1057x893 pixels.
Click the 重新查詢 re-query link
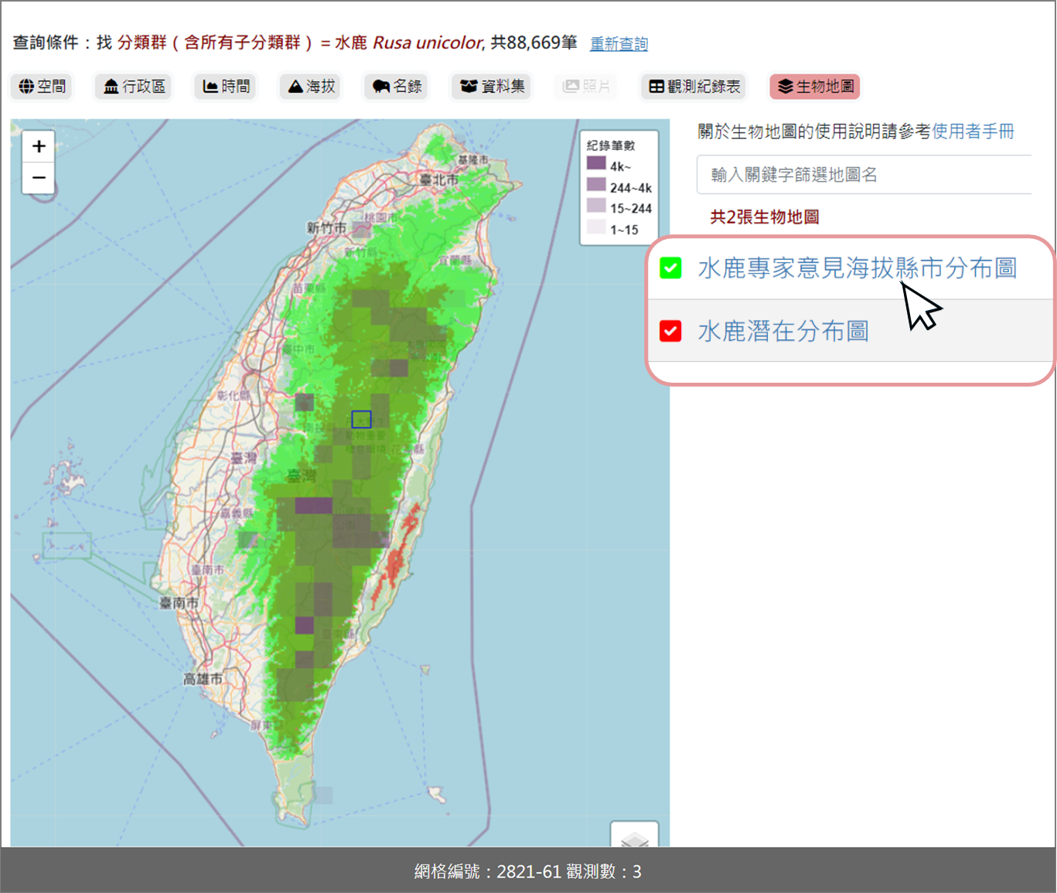(x=619, y=44)
